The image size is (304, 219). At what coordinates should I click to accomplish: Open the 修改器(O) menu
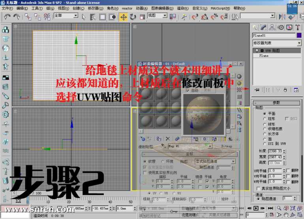pos(96,8)
